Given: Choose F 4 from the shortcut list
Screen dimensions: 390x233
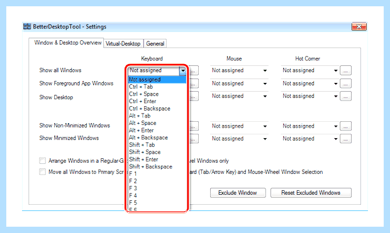Looking at the screenshot, I should 157,196.
